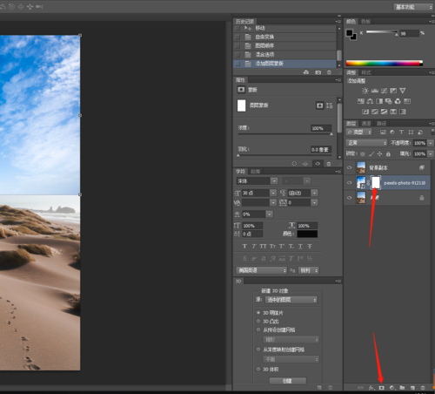The height and width of the screenshot is (394, 435).
Task: Click the 创建 button in 3D panel
Action: [x=287, y=381]
